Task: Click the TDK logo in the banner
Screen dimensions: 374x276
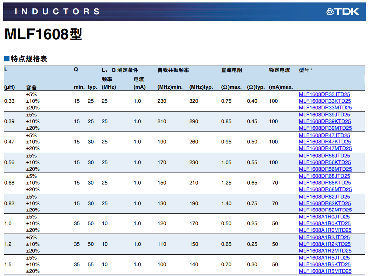Action: click(x=342, y=12)
